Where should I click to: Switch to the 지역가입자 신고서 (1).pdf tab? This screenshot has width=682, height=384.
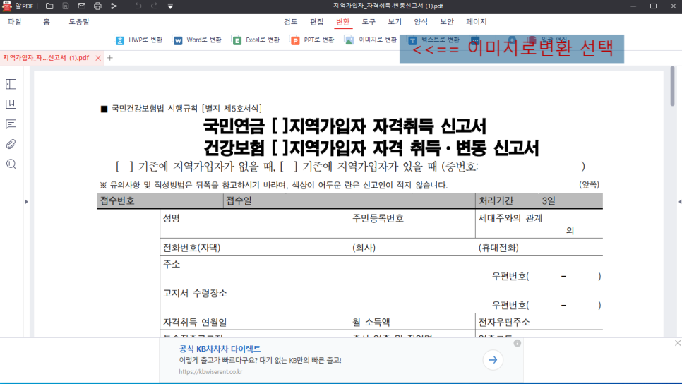[x=46, y=58]
